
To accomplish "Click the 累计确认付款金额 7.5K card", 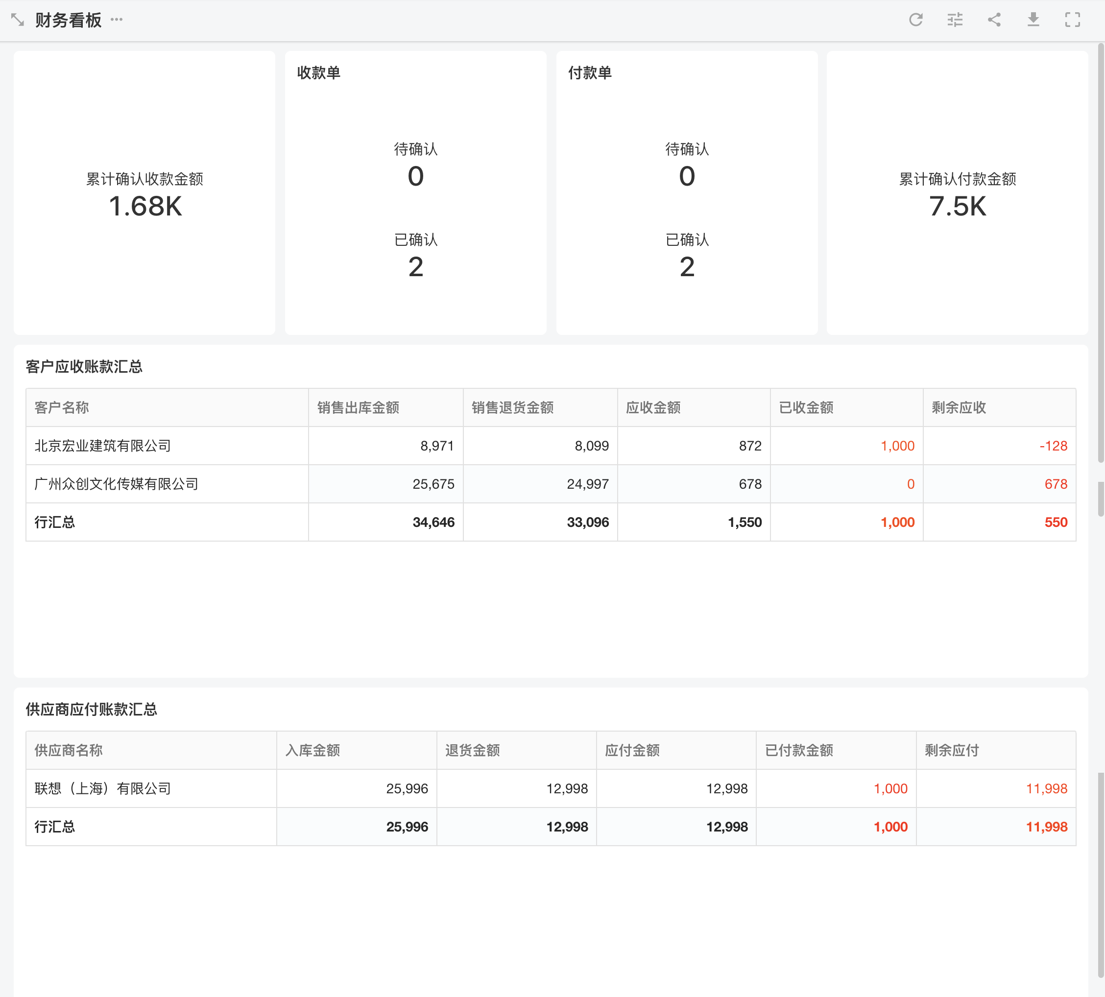I will pyautogui.click(x=958, y=193).
